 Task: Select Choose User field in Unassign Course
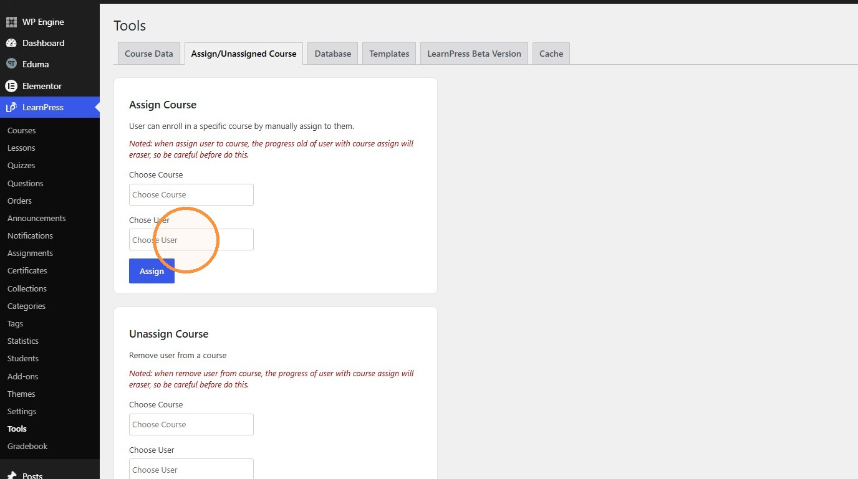[x=191, y=469]
